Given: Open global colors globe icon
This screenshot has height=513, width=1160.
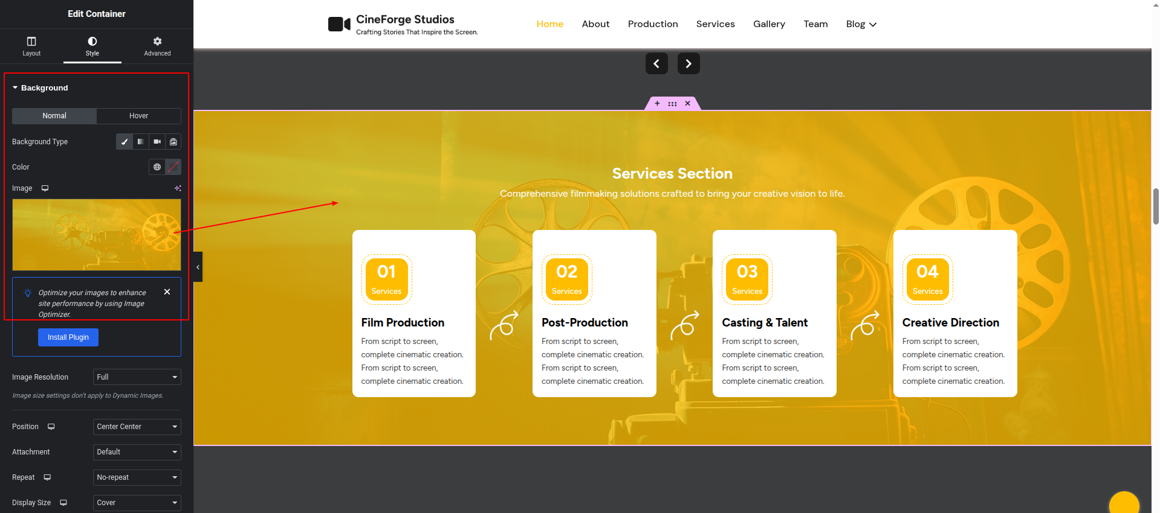Looking at the screenshot, I should (x=157, y=167).
